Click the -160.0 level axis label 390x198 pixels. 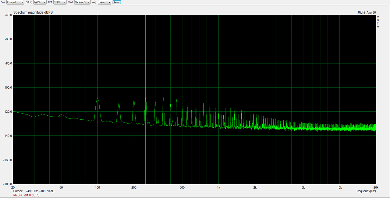(7, 160)
